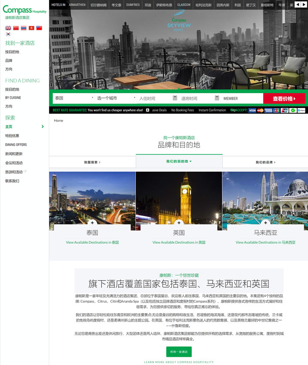Open the 我们的品牌 tab

click(265, 162)
